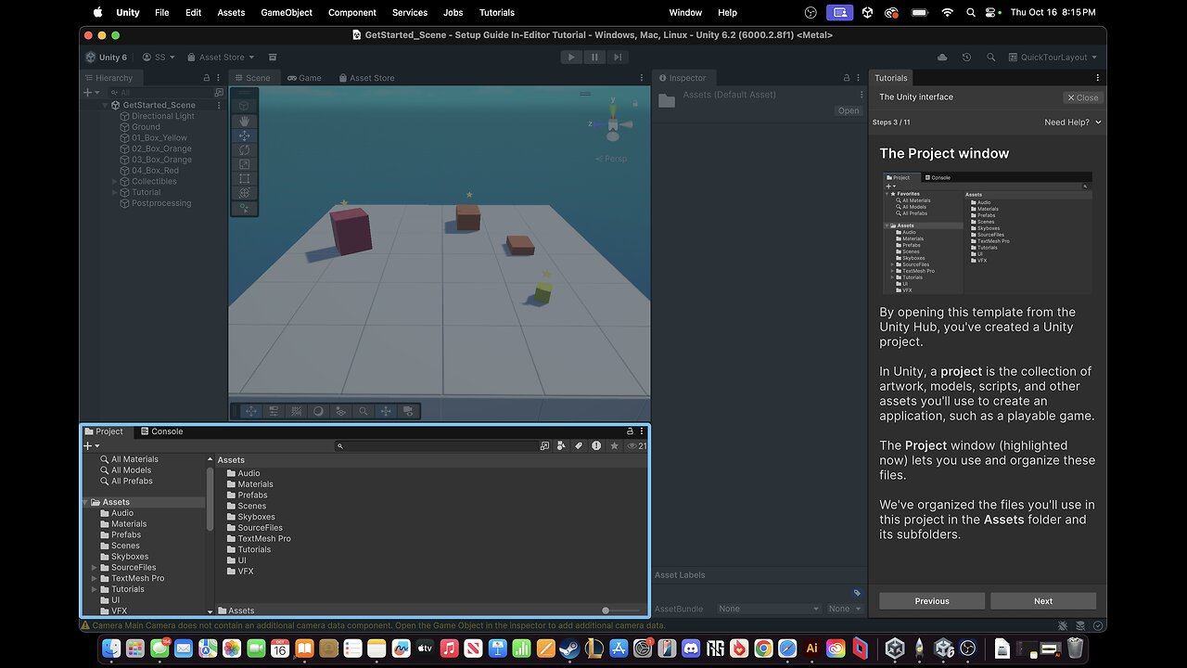
Task: Open the Tutorials panel kebab menu
Action: point(1098,78)
